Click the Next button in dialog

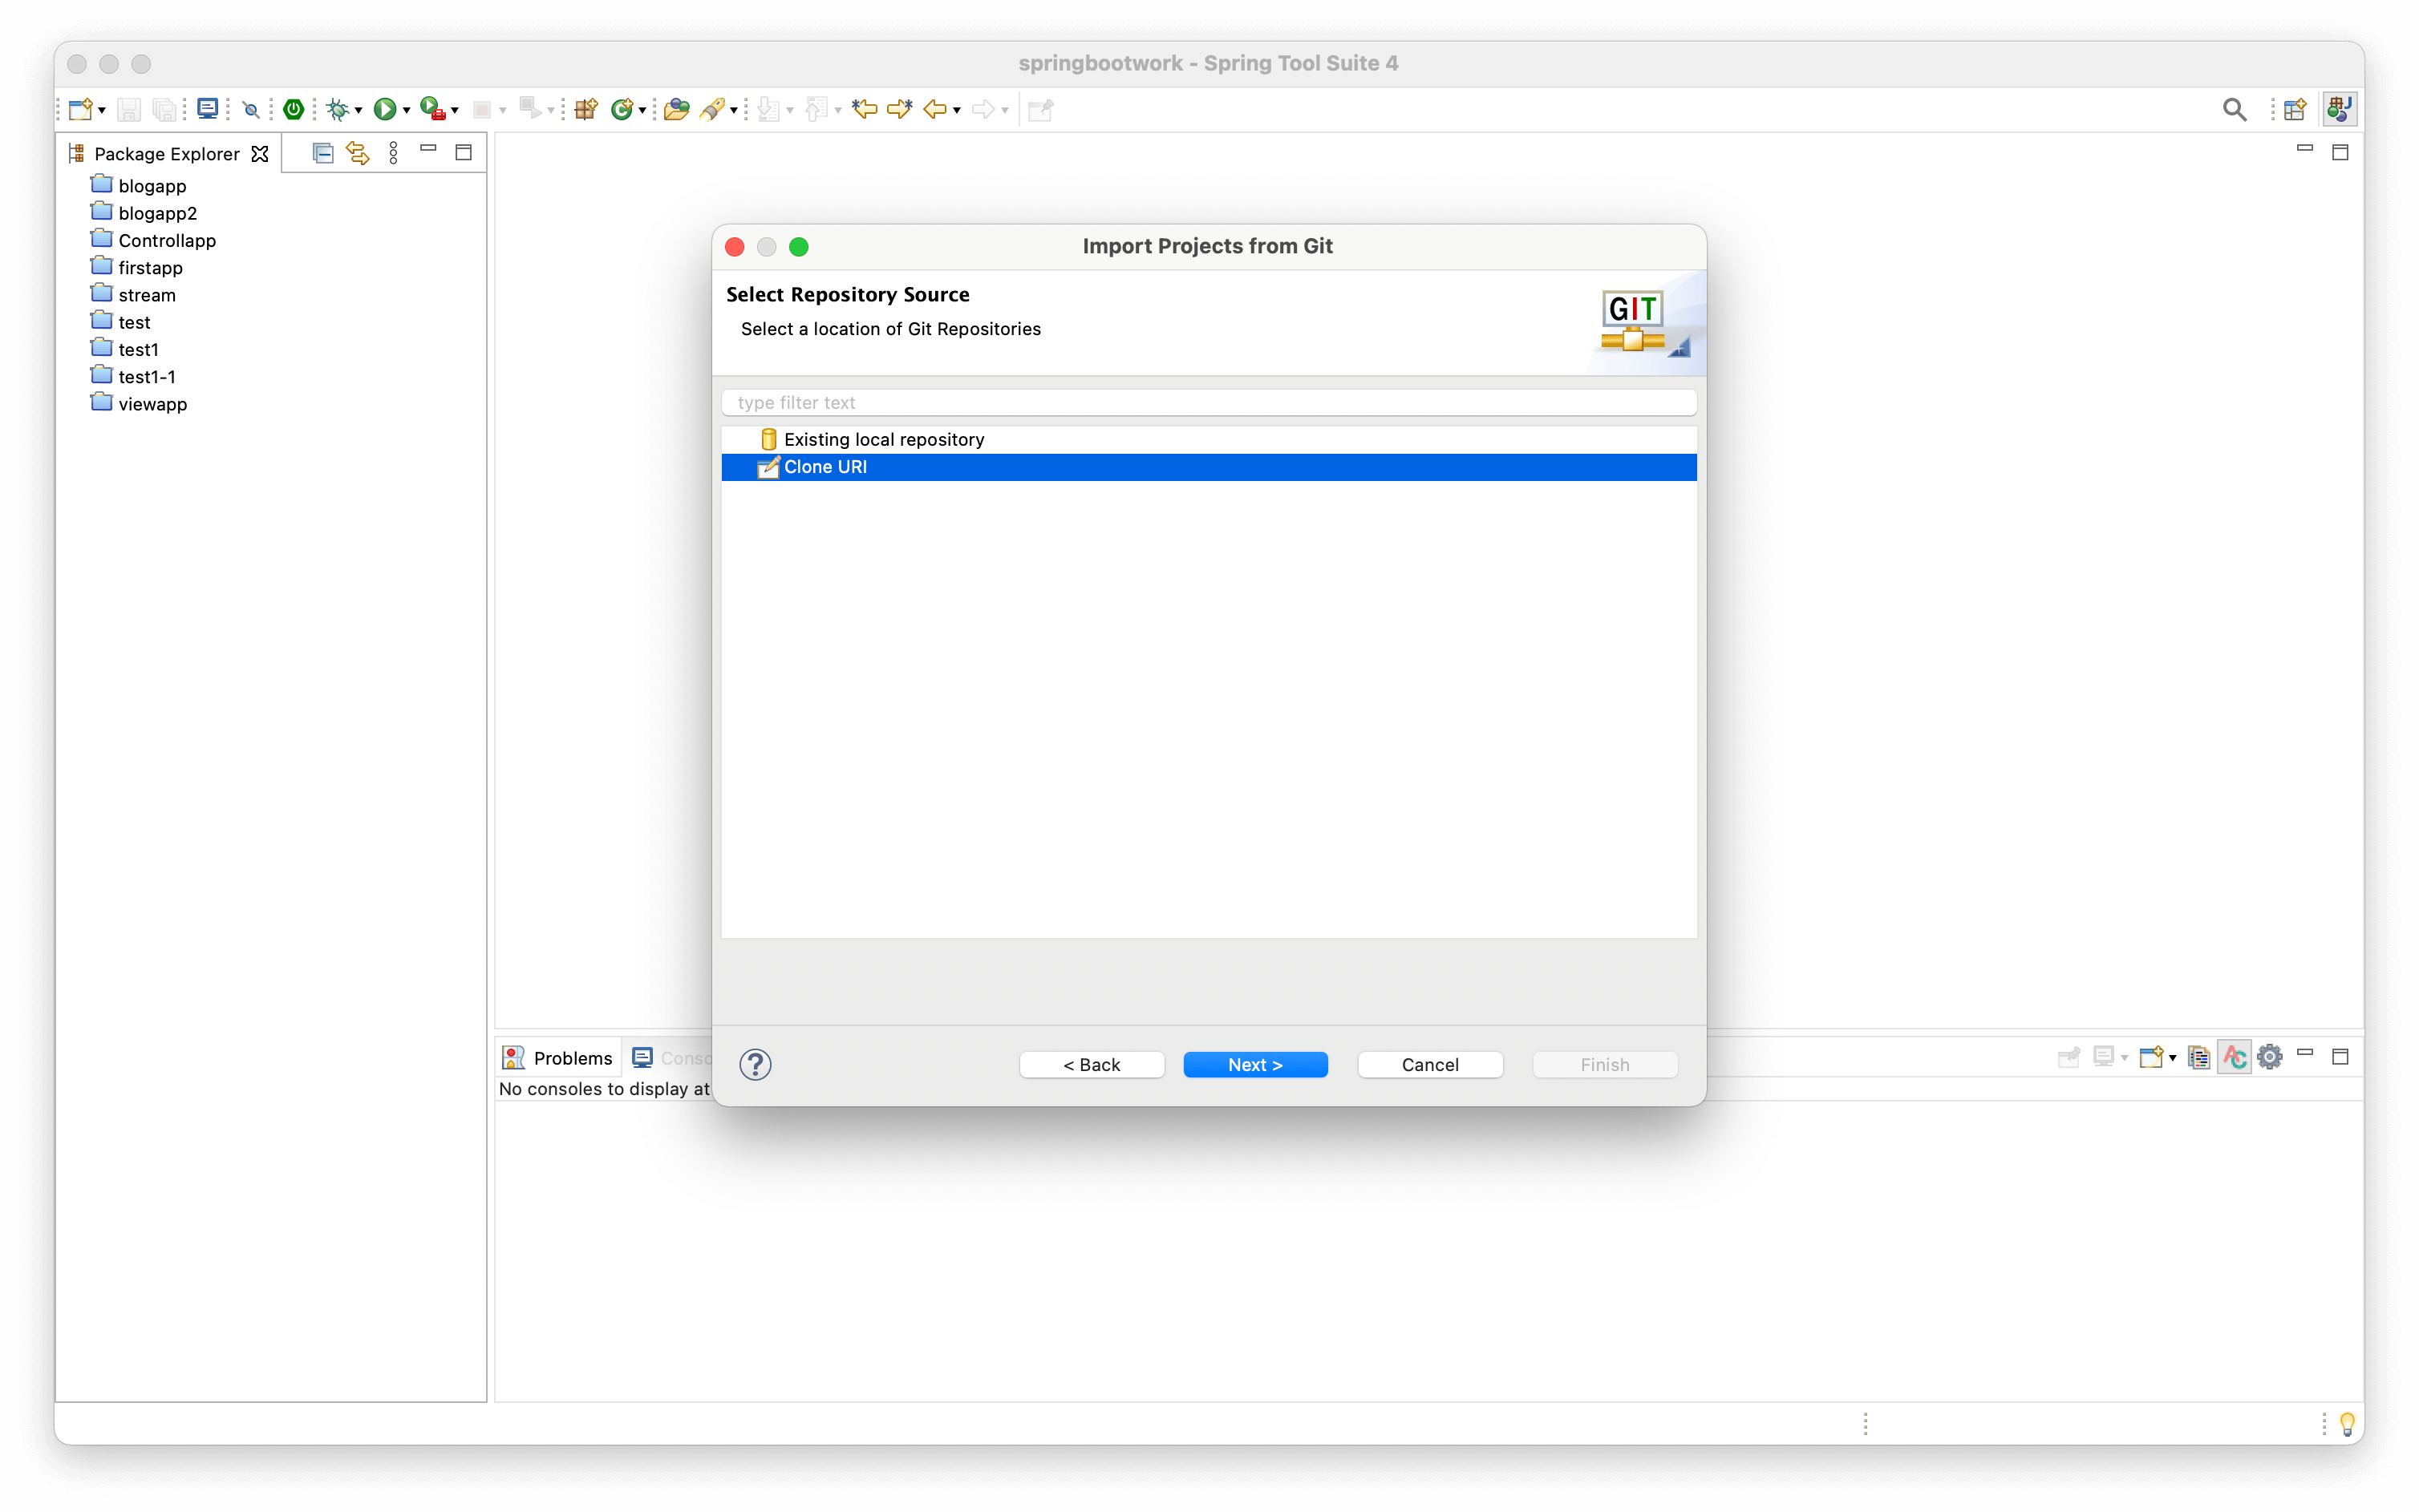point(1255,1064)
